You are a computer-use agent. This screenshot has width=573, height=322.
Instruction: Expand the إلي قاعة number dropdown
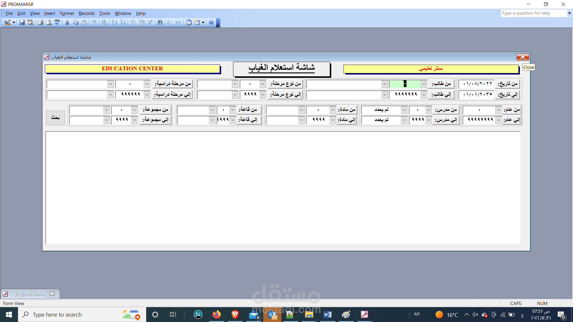tap(232, 120)
